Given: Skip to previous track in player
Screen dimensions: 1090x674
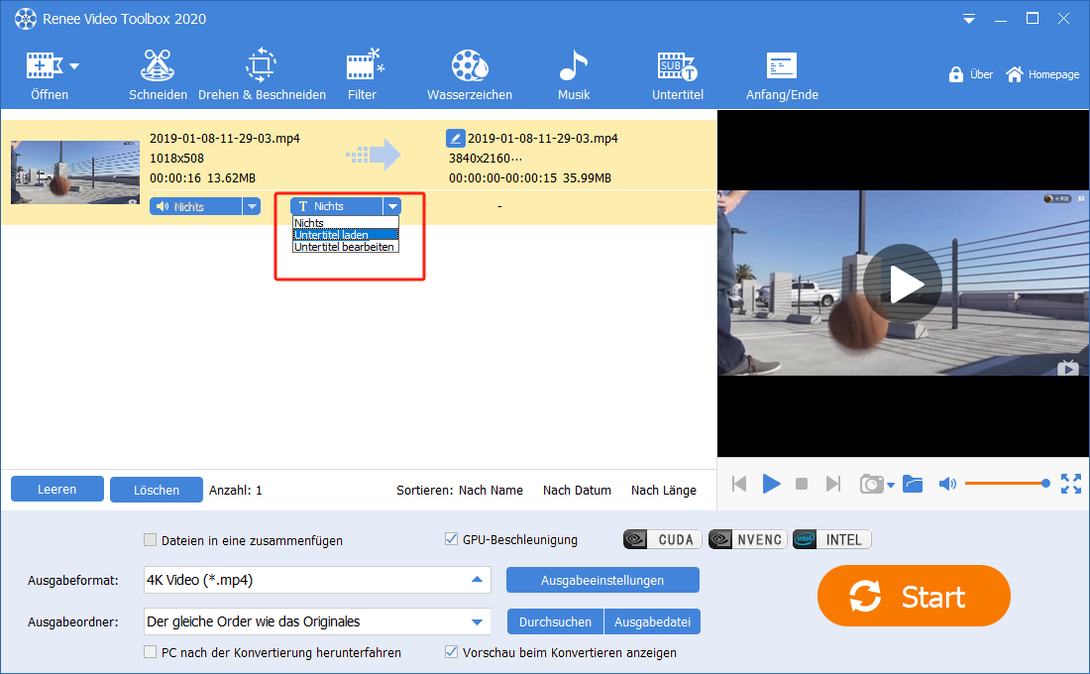Looking at the screenshot, I should pyautogui.click(x=739, y=484).
